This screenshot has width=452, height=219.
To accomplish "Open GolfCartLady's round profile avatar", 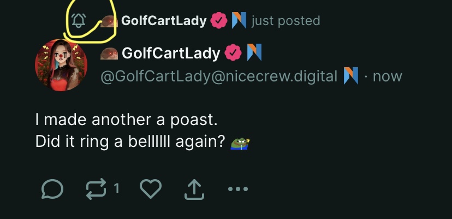I will coord(61,65).
